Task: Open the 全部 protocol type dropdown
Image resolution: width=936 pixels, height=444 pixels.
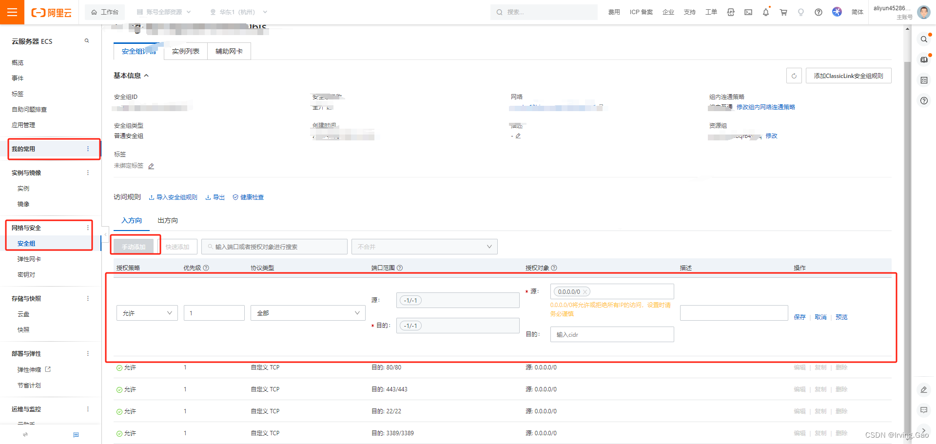Action: coord(308,313)
